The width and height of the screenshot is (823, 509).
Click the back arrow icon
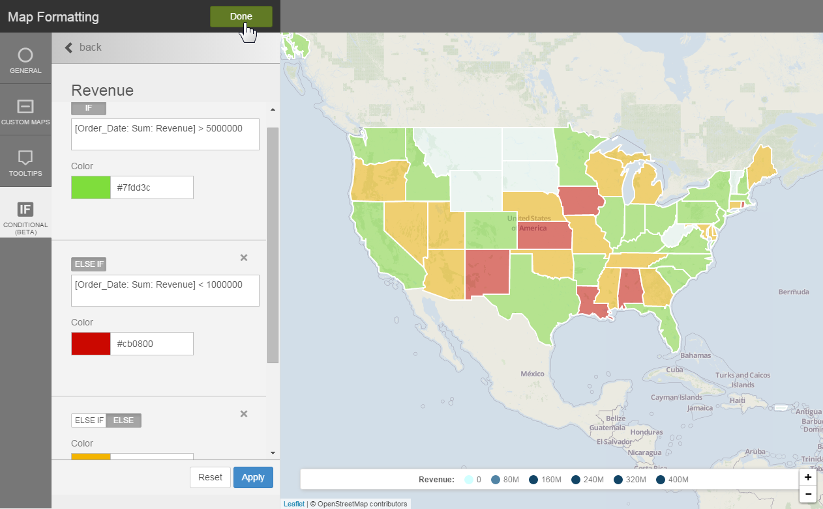(x=68, y=48)
